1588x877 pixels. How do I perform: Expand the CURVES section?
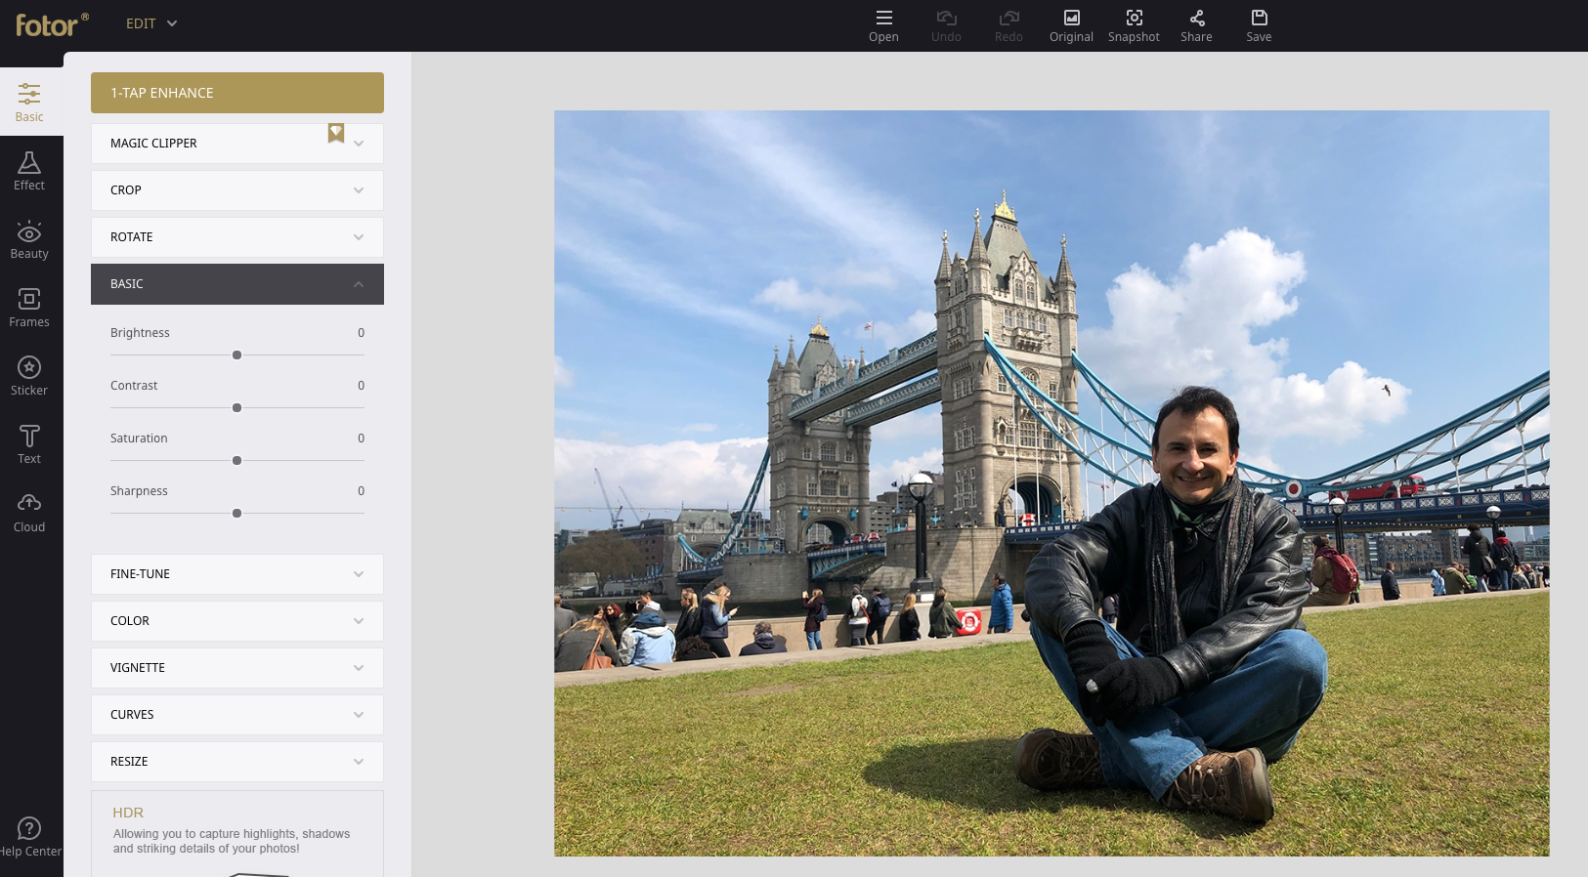[x=236, y=715]
